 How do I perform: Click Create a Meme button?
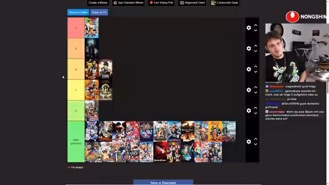point(98,3)
